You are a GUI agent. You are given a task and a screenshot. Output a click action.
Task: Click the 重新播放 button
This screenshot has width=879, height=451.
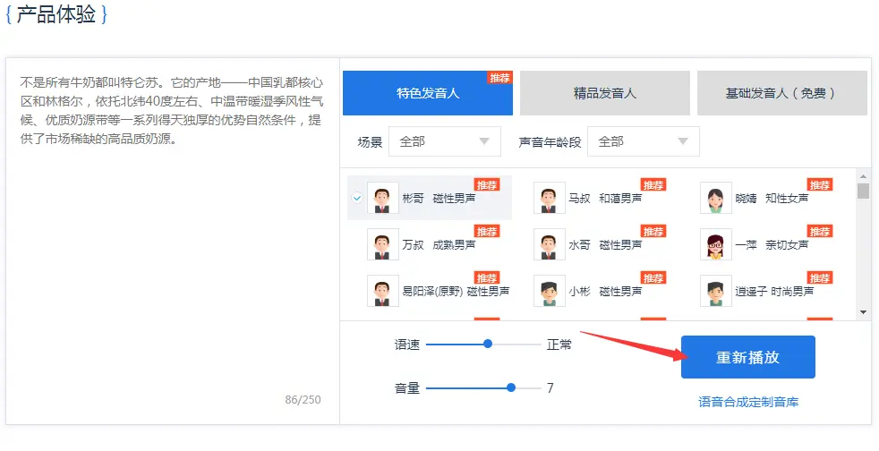click(x=747, y=357)
